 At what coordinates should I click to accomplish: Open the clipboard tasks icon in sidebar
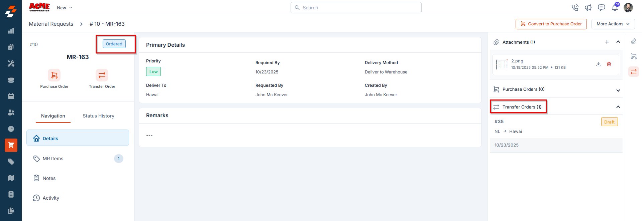[11, 47]
